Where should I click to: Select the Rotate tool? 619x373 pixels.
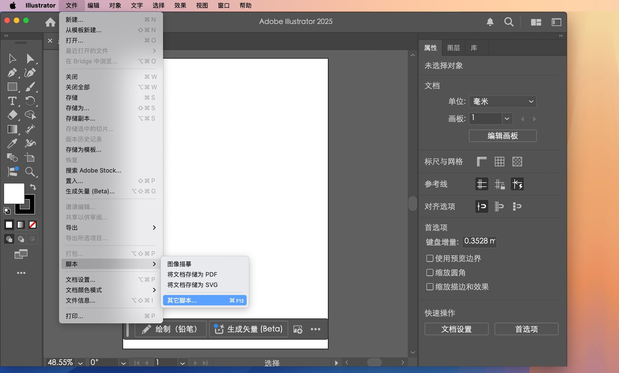click(30, 101)
